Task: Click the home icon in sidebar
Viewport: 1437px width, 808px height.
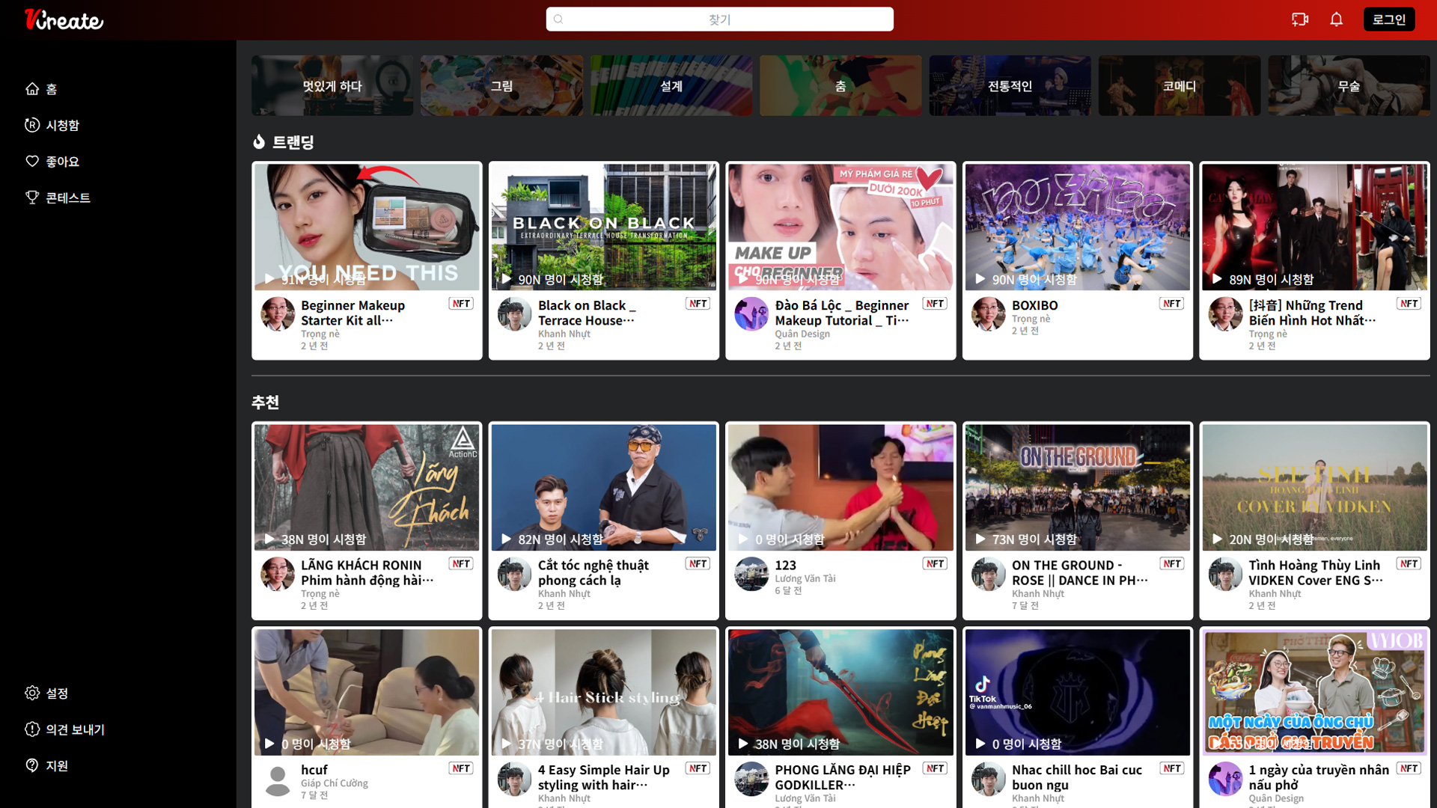Action: click(32, 89)
